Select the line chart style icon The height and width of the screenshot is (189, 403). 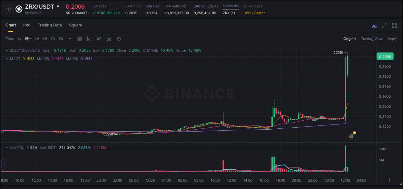[89, 39]
